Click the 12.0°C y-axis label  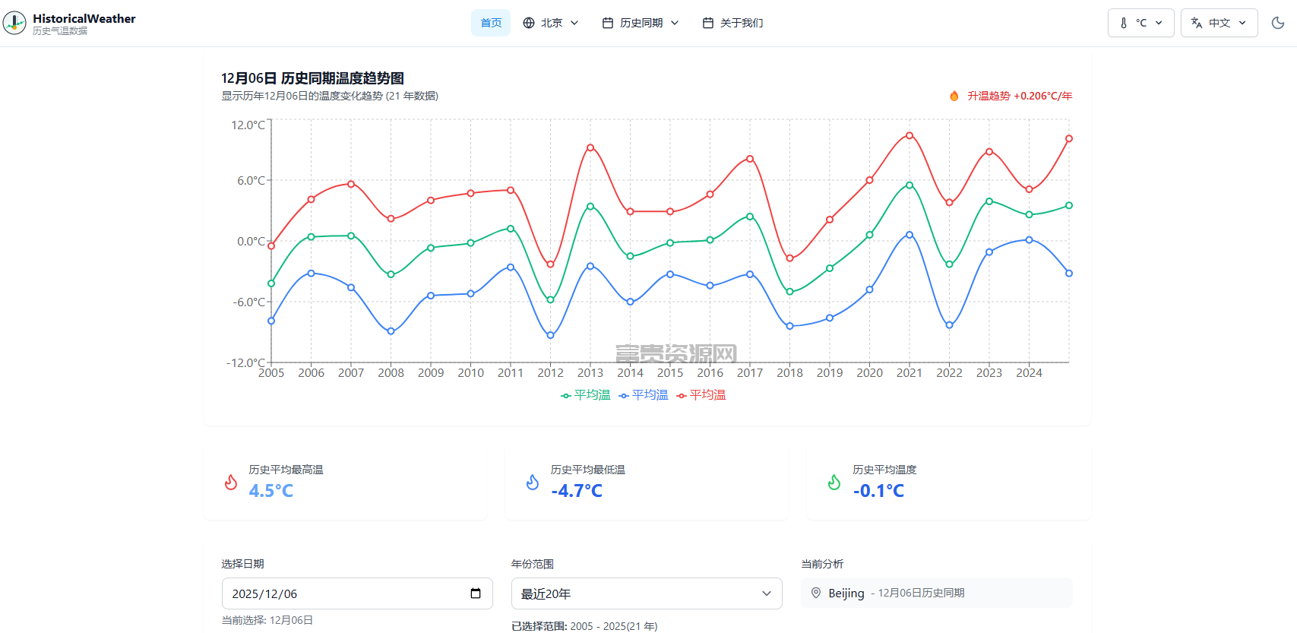248,125
